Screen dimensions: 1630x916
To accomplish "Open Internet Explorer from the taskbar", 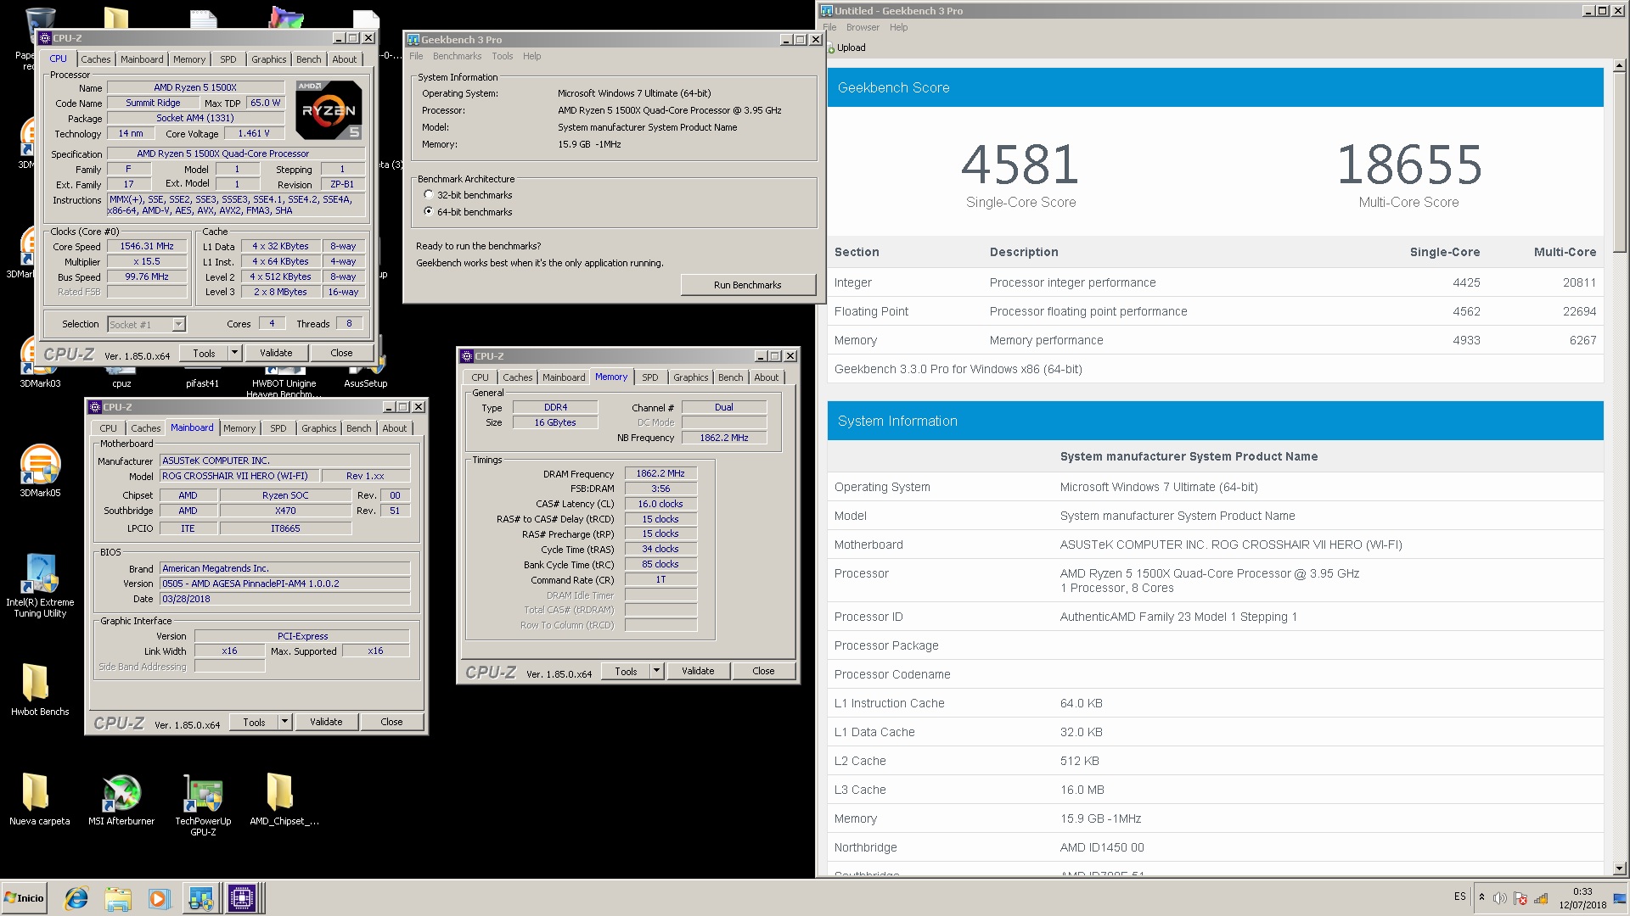I will click(x=76, y=898).
